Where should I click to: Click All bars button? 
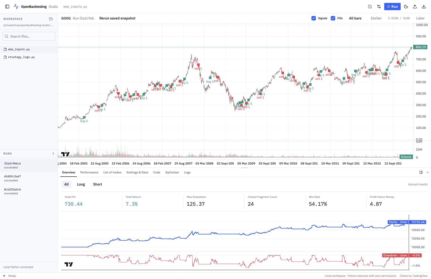[x=355, y=18]
